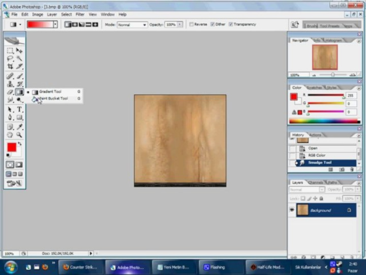
Task: Select the Radial Gradient style button
Action: [x=75, y=25]
